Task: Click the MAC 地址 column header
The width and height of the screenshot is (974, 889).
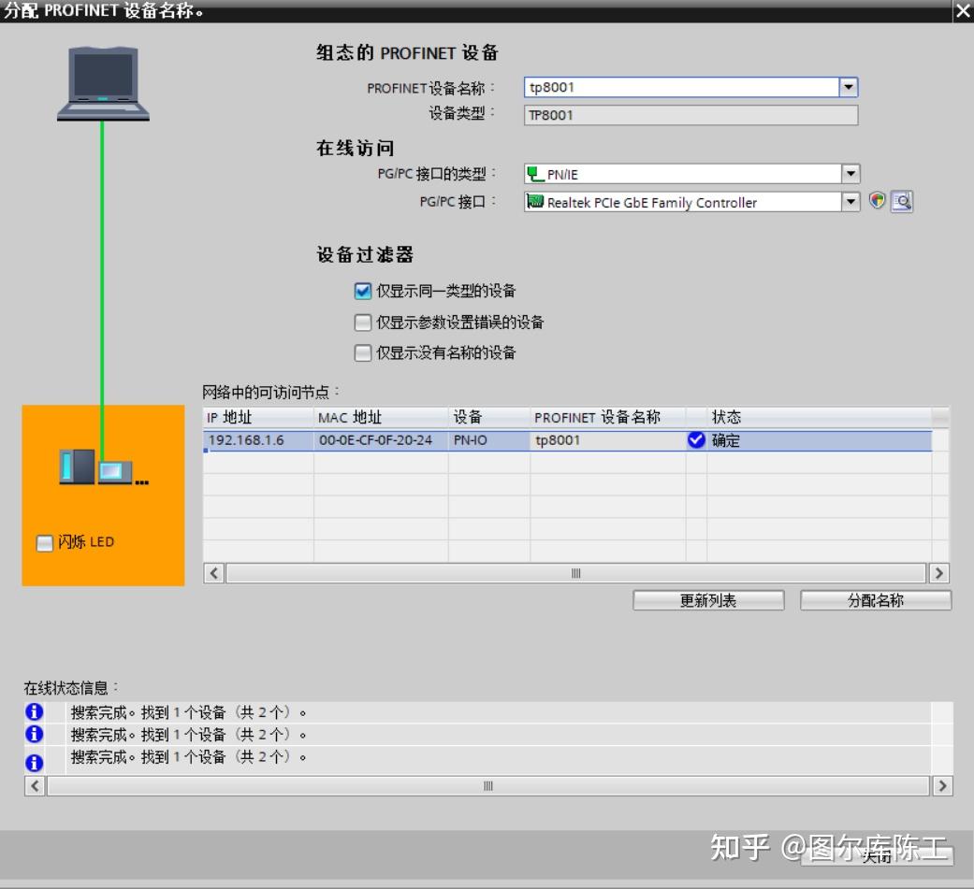Action: click(x=381, y=417)
